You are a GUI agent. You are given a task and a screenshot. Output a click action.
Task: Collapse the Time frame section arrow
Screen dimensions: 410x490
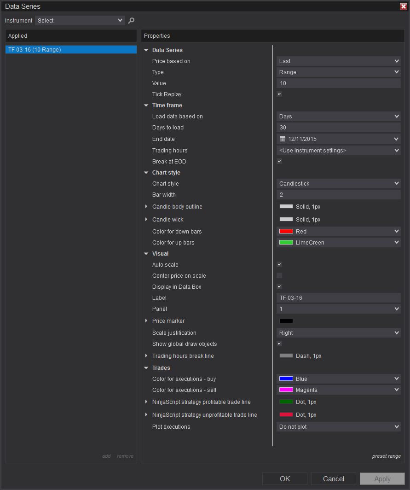(146, 105)
